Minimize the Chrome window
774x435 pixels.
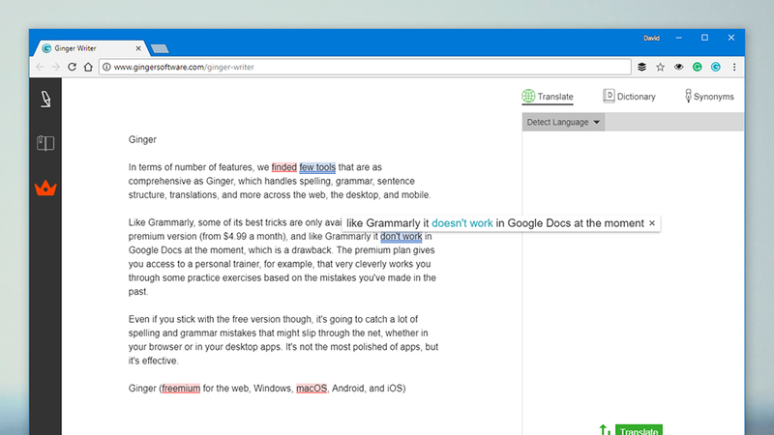[x=679, y=38]
